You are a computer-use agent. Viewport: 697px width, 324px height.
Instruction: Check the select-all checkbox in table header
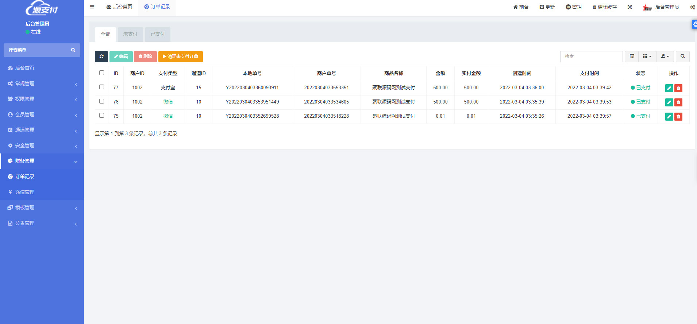[102, 73]
